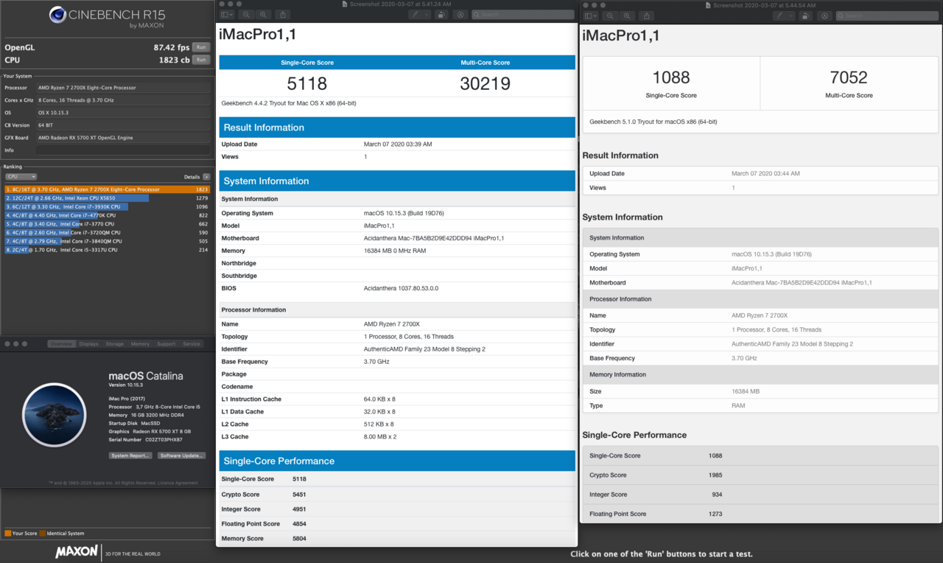Open System Report from About This Mac
This screenshot has width=943, height=563.
click(131, 455)
